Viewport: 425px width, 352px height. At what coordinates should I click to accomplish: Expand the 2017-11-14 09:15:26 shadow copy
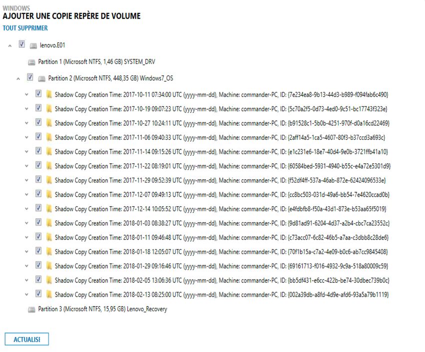pos(26,152)
